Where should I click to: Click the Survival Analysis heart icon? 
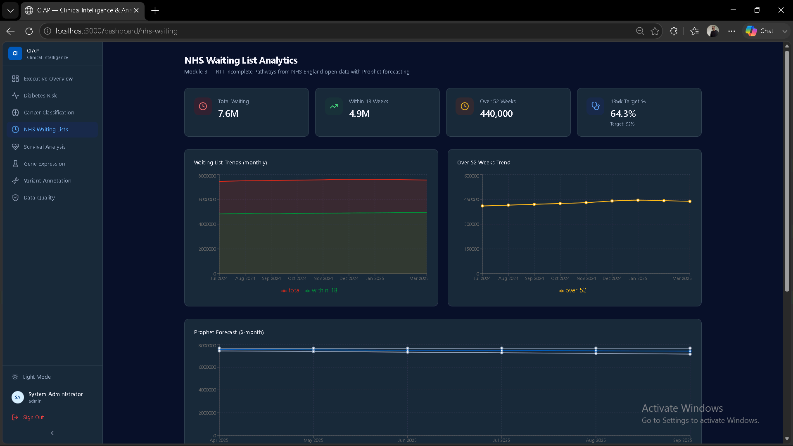point(15,147)
